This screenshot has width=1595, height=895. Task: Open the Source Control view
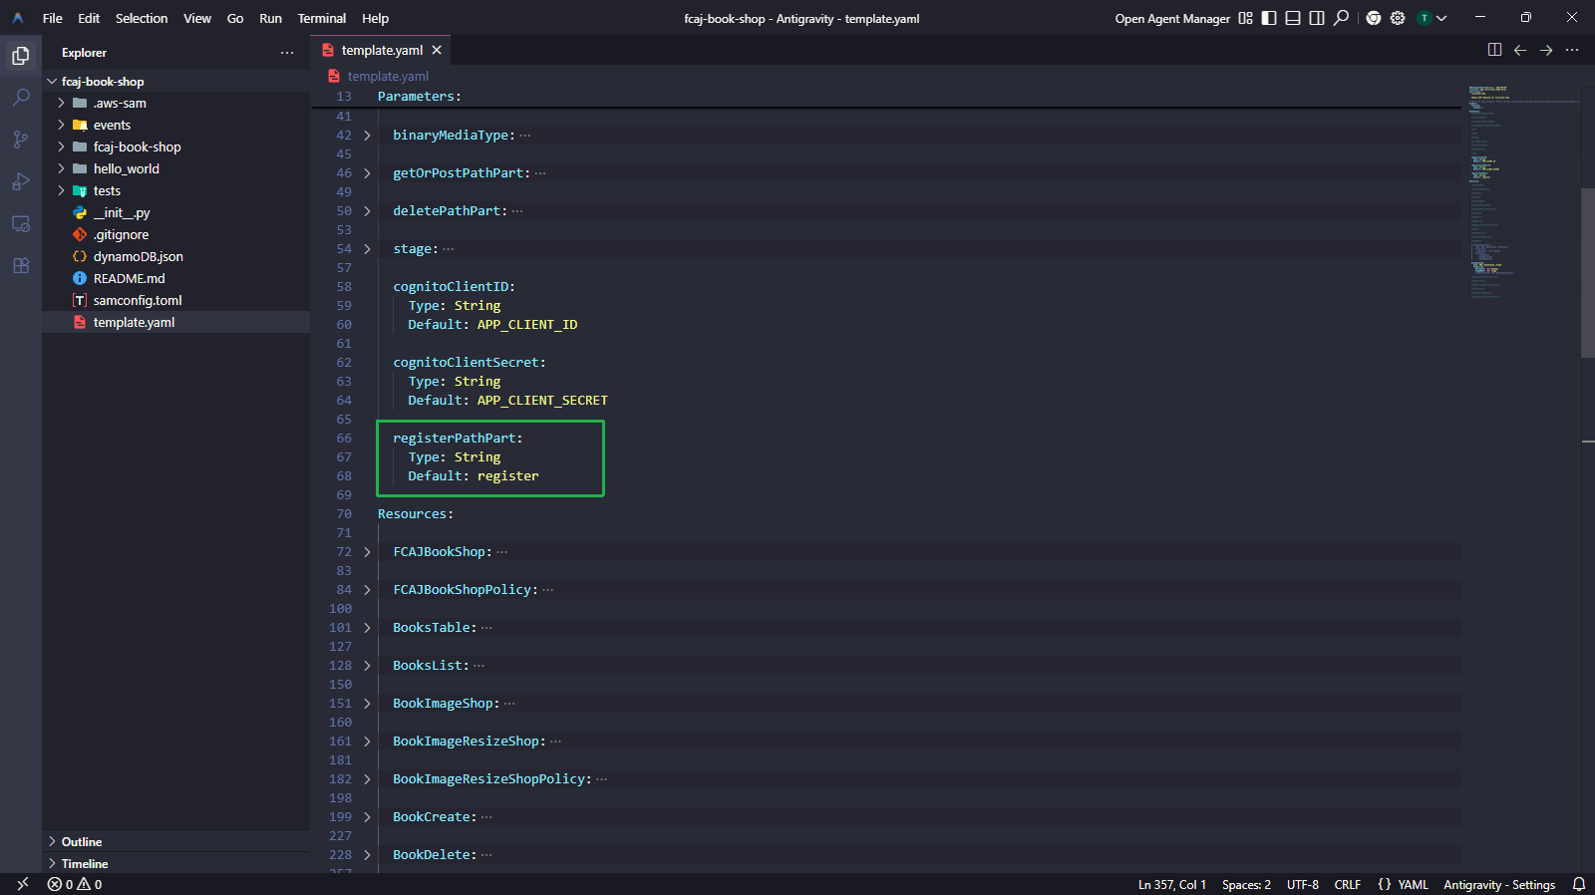tap(21, 140)
